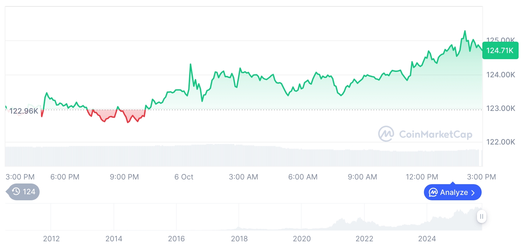Viewport: 526px width, 246px height.
Task: Click the chat icon inside the Analyze button
Action: pos(433,193)
